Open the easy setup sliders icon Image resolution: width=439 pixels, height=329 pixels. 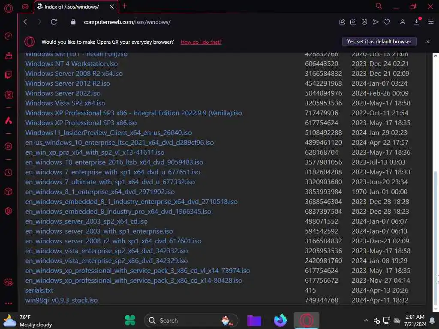point(431,22)
